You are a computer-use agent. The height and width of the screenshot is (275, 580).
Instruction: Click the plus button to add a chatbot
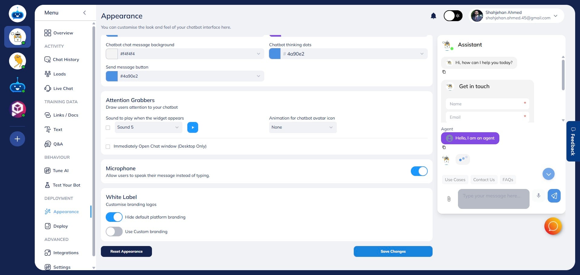click(x=17, y=139)
